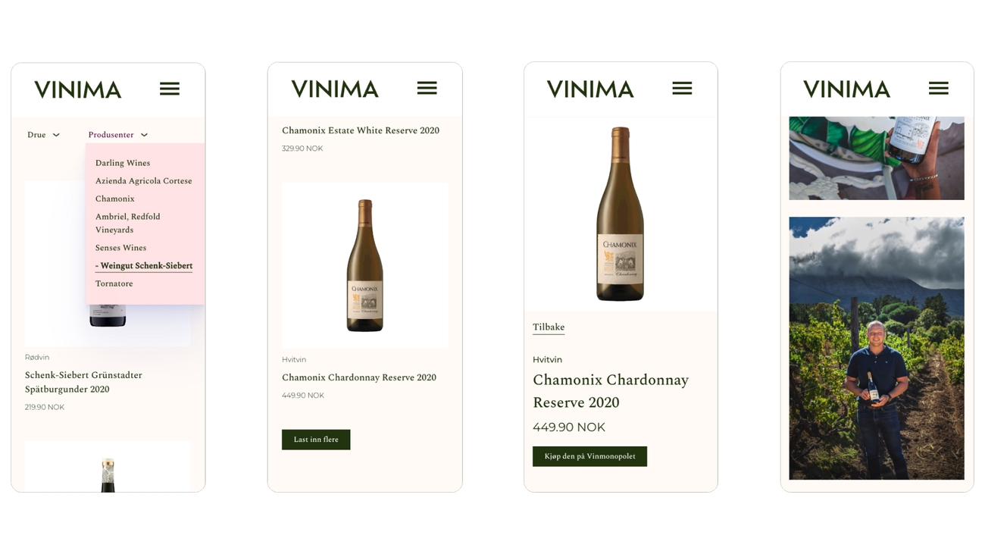Select Tornatore from producer list
This screenshot has height=554, width=985.
point(114,283)
